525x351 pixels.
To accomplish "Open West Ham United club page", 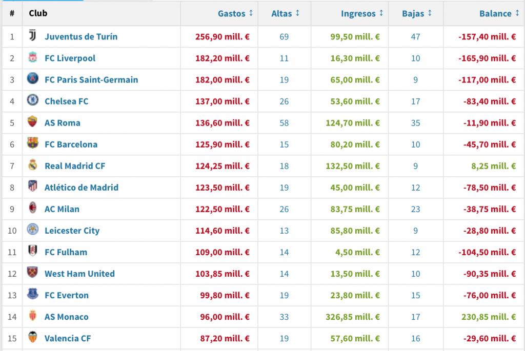I will click(79, 274).
